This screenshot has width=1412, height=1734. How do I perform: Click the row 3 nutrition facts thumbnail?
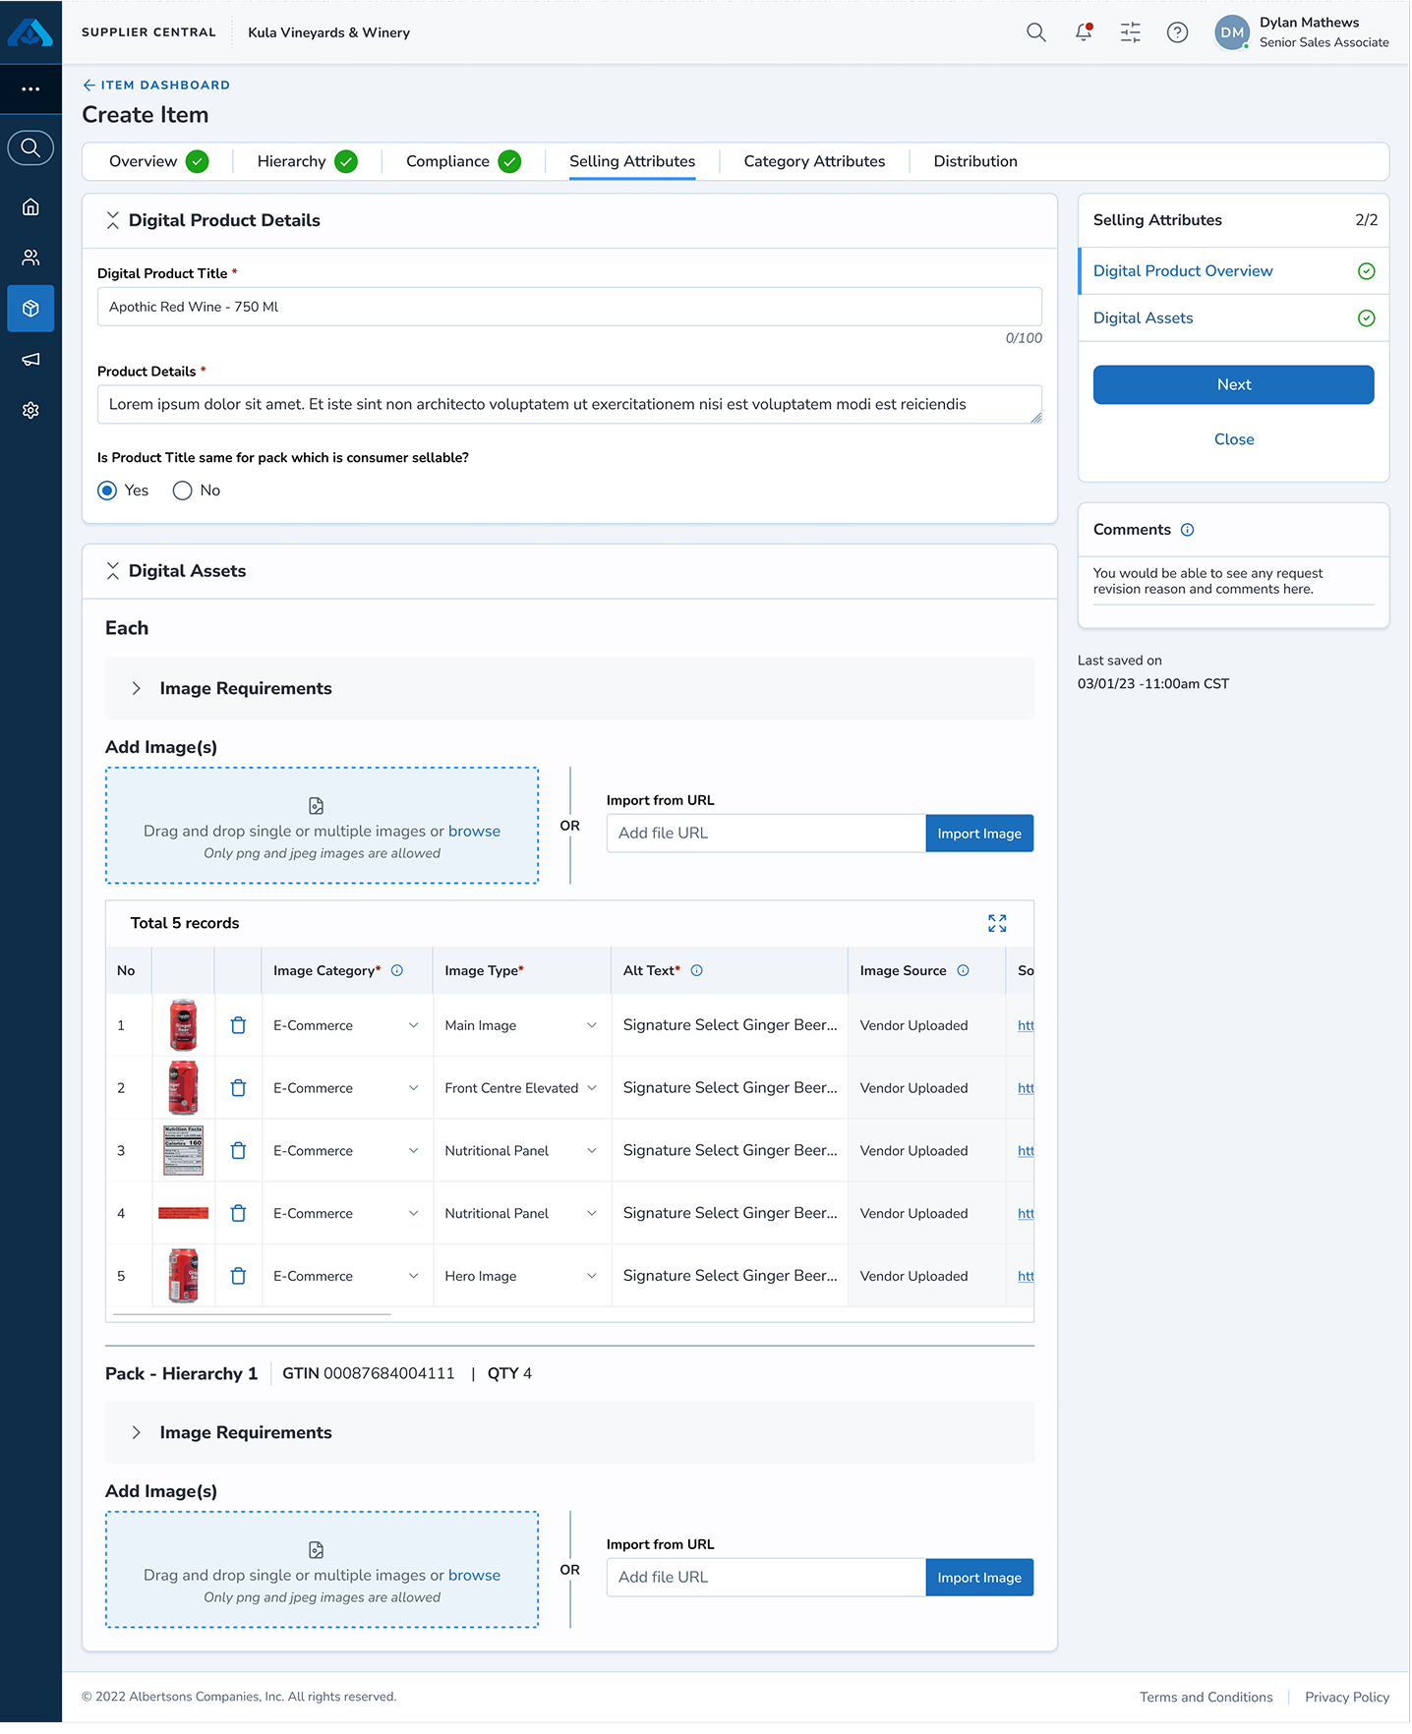click(x=183, y=1152)
